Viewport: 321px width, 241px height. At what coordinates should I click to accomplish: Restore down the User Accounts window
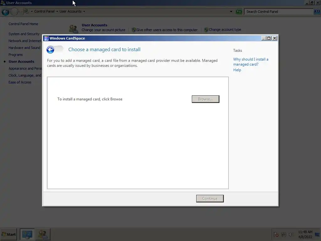point(312,3)
